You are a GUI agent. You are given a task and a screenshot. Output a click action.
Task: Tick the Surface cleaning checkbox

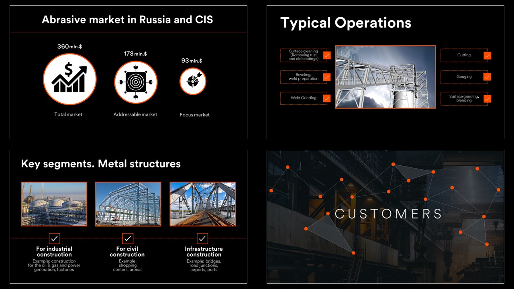(x=327, y=55)
